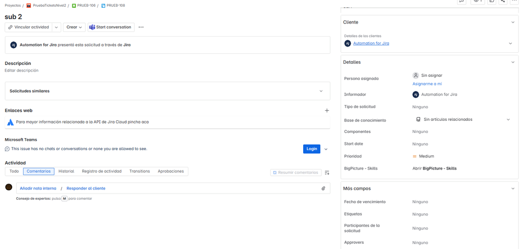Expand the Detalles de los clientes chevron
Image resolution: width=523 pixels, height=249 pixels.
[x=510, y=43]
